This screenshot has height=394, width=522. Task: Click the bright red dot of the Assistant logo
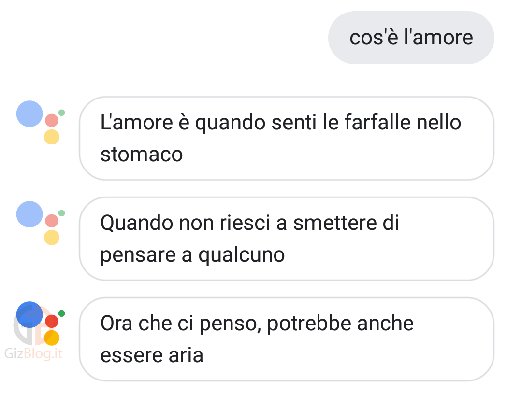[52, 321]
